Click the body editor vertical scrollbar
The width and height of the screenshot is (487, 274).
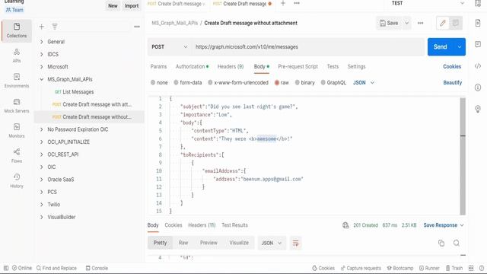[x=463, y=156]
